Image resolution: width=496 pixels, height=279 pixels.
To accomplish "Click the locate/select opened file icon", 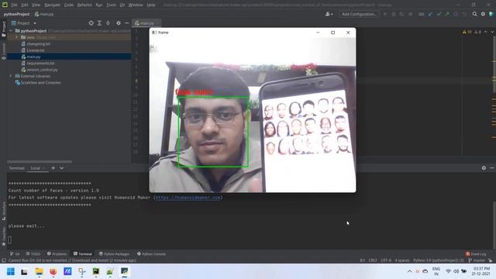I will point(91,23).
